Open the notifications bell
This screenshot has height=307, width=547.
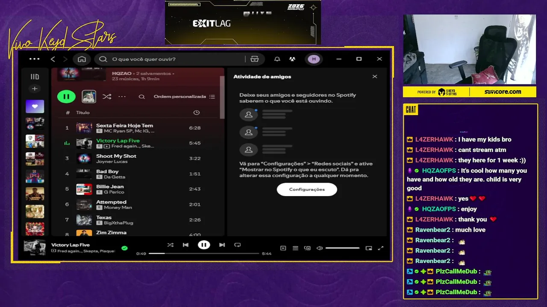[277, 59]
